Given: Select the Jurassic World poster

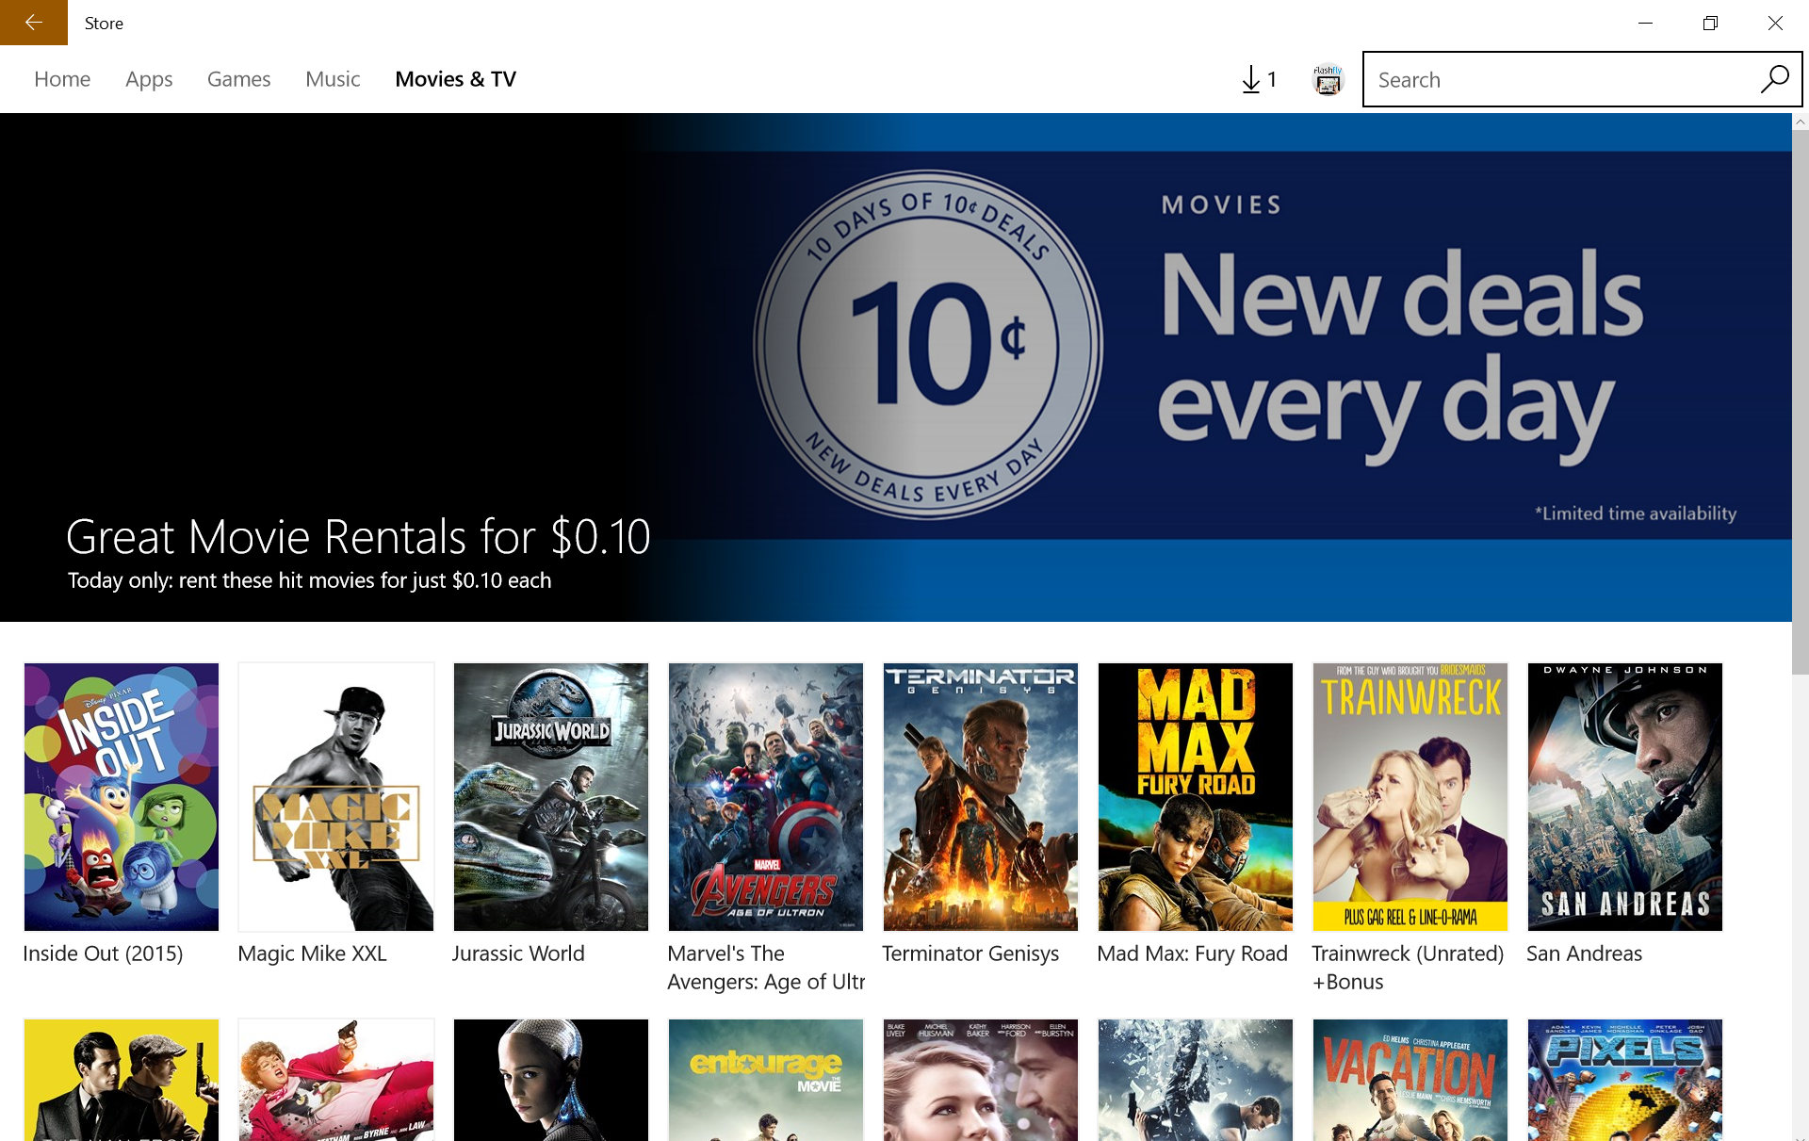Looking at the screenshot, I should click(551, 796).
